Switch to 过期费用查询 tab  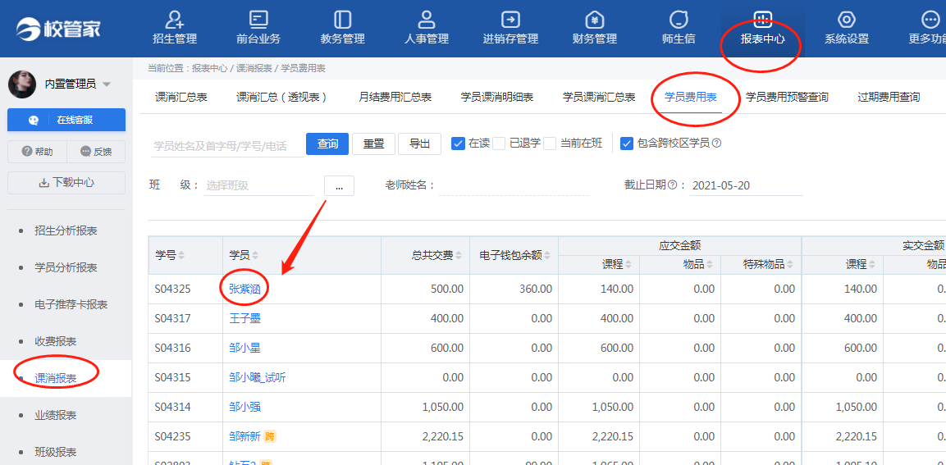point(889,97)
